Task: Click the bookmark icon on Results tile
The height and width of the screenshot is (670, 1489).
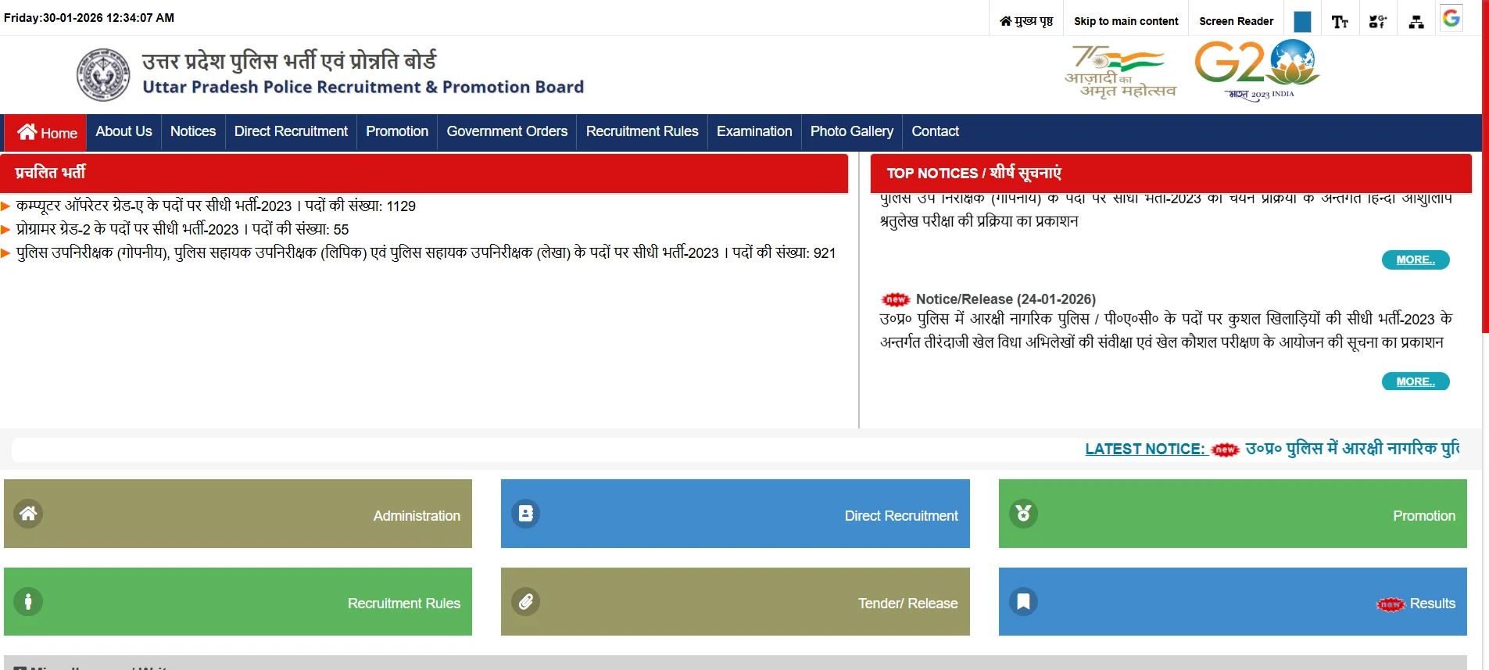Action: coord(1023,601)
